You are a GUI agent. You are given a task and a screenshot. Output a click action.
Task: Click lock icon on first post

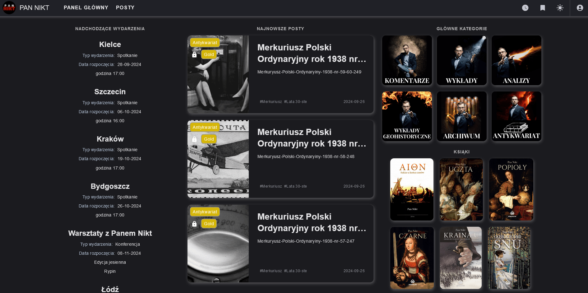(194, 55)
